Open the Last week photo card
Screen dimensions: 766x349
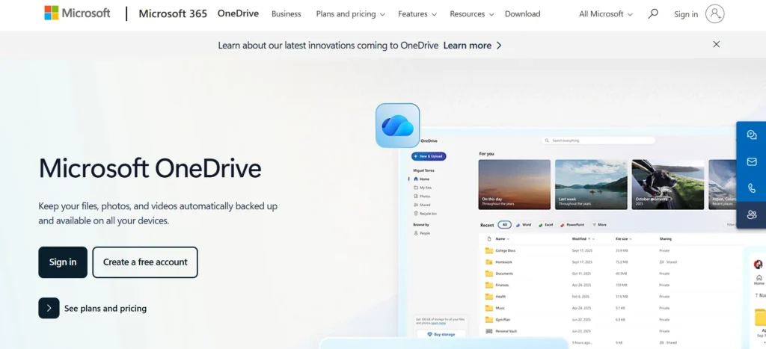[x=591, y=185]
